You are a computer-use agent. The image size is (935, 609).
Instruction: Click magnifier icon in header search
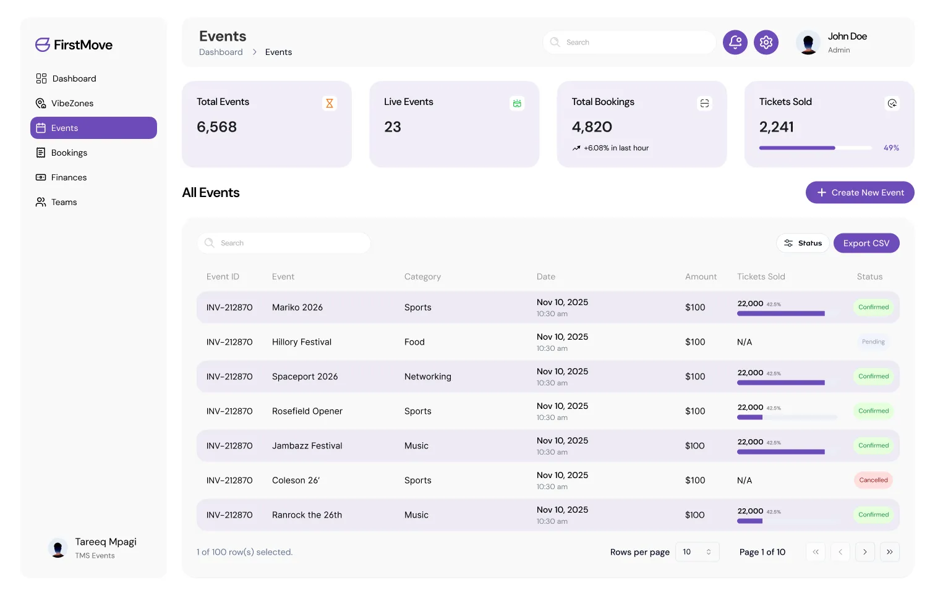(555, 42)
